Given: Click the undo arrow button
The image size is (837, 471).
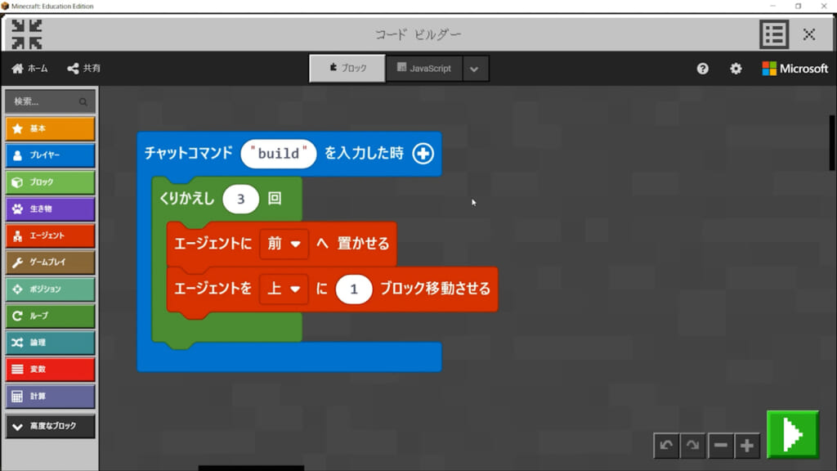Looking at the screenshot, I should [x=666, y=446].
